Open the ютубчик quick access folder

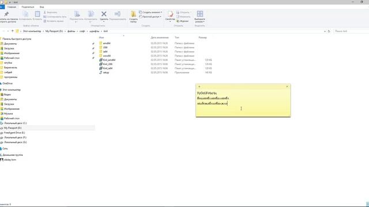pos(7,63)
